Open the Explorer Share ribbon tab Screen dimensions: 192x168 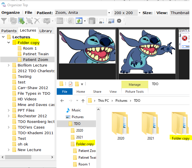(97, 92)
